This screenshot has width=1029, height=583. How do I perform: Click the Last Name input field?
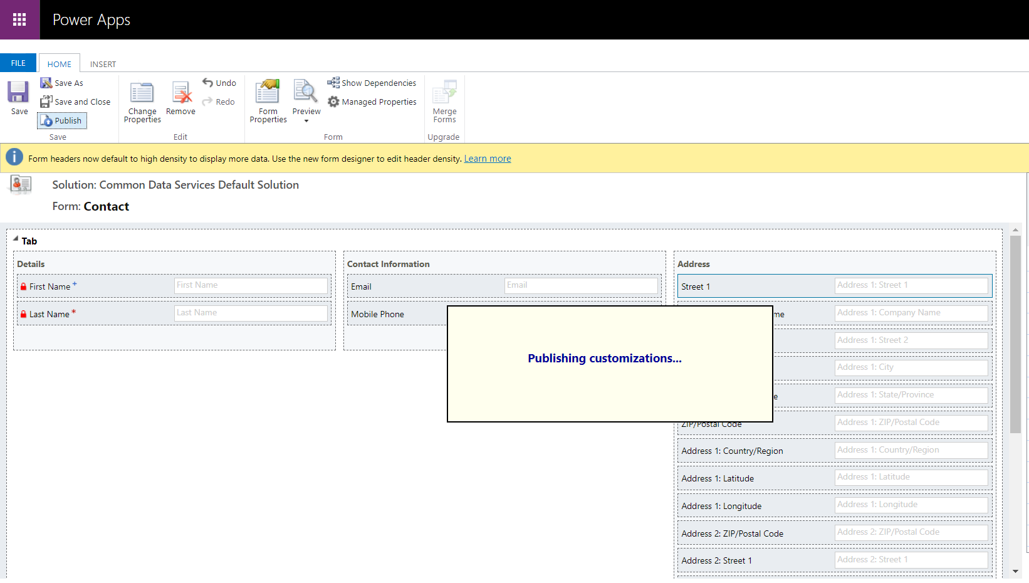click(251, 313)
